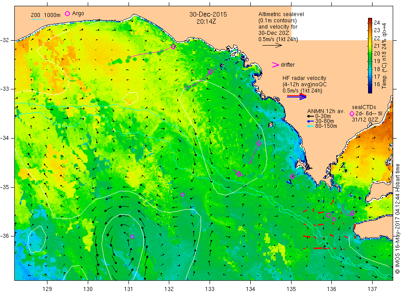Click the seal CTD diamond near 133°E, 32.6°S
This screenshot has width=403, height=295.
(x=210, y=72)
